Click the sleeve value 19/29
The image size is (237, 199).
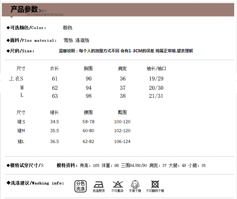point(156,79)
